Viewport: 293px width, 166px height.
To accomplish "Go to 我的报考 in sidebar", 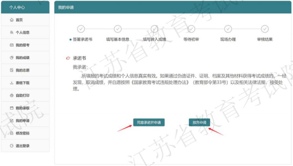I will pyautogui.click(x=25, y=45).
